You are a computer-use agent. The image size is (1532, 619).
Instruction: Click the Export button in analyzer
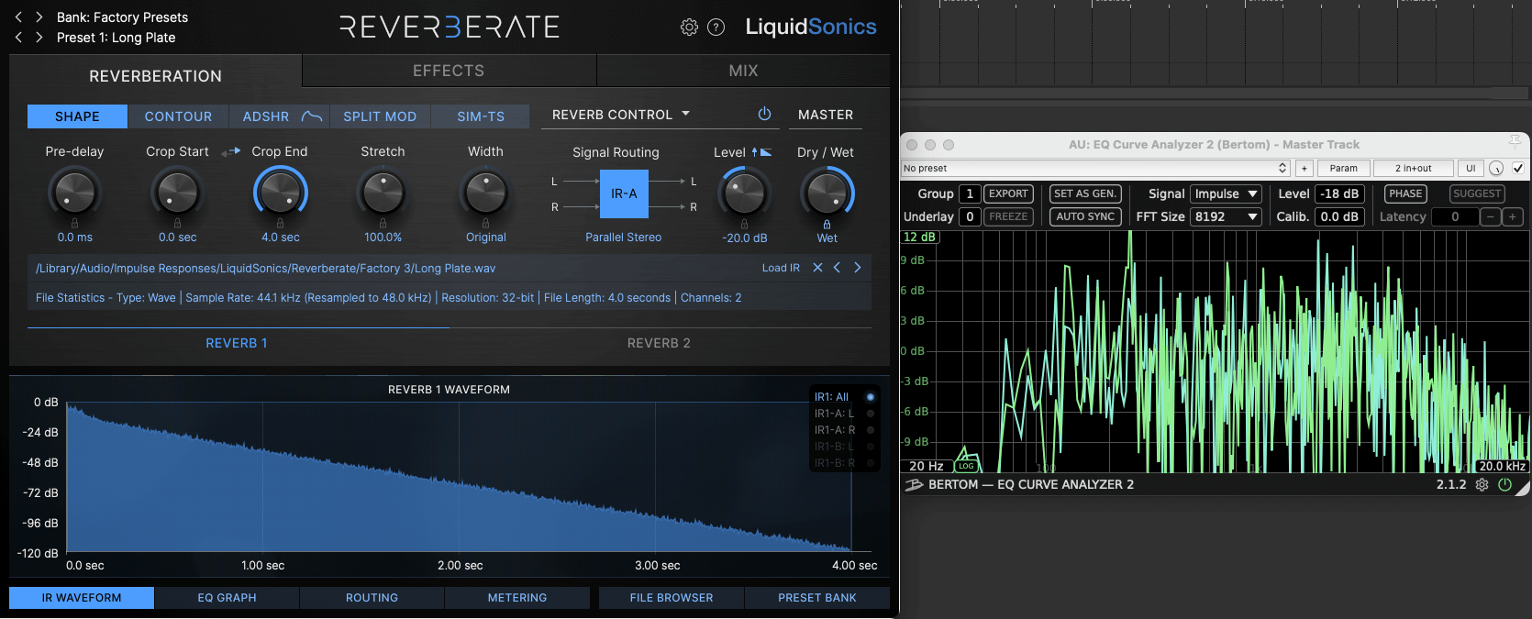pyautogui.click(x=1008, y=193)
